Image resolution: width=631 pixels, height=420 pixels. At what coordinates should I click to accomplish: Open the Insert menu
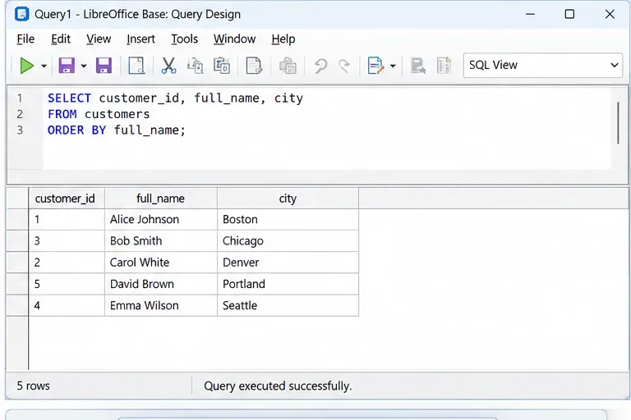140,39
